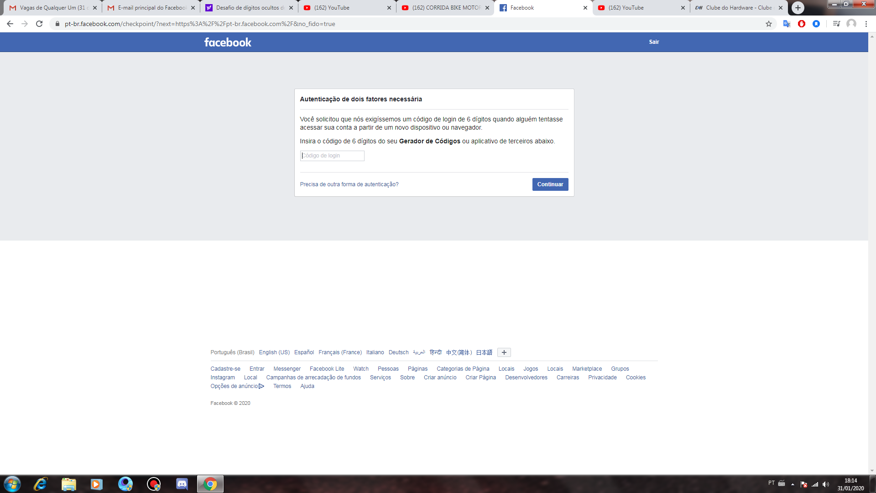Open the blue webcam app taskbar icon
The width and height of the screenshot is (876, 493).
click(x=125, y=484)
